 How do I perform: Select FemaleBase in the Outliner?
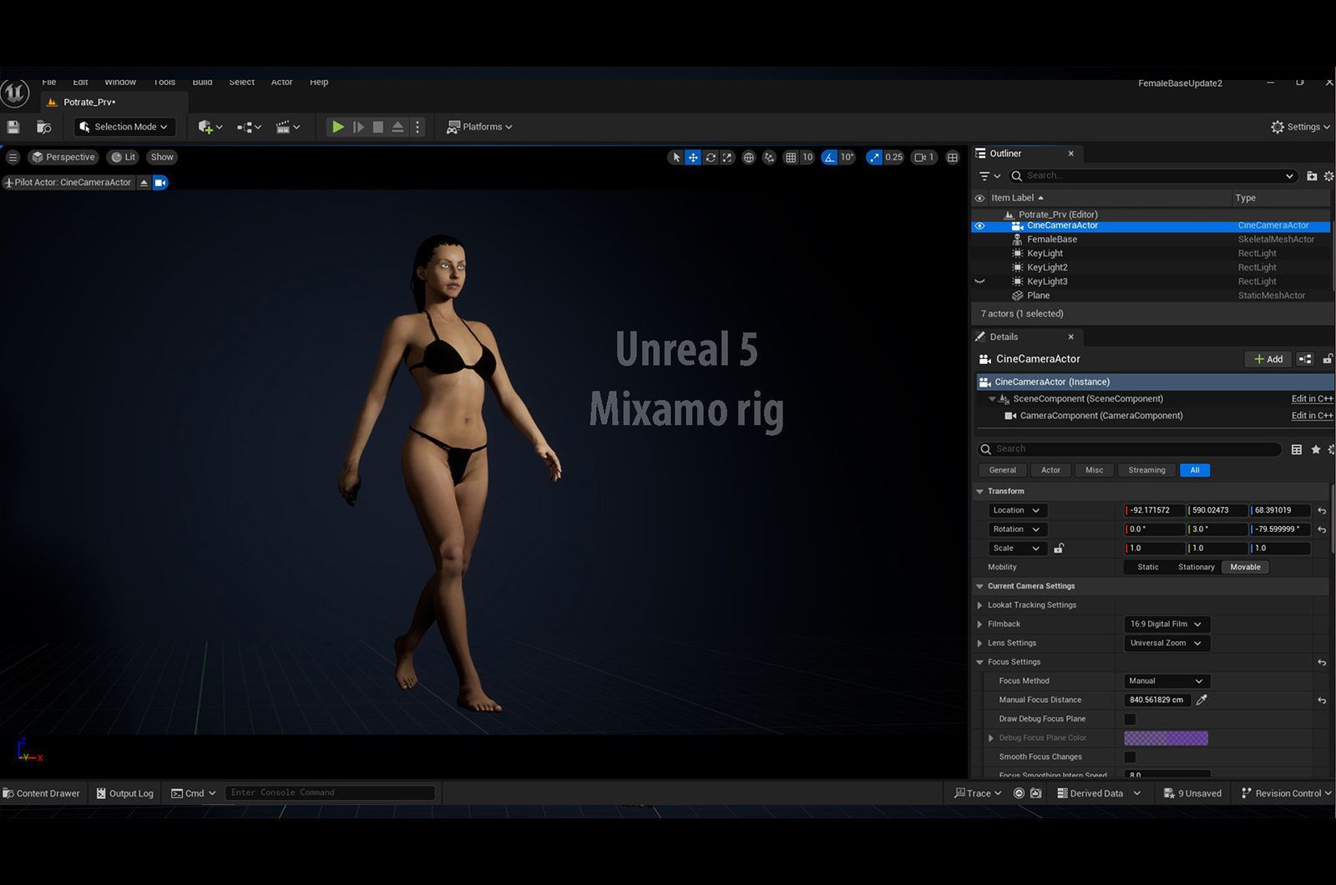pos(1051,240)
